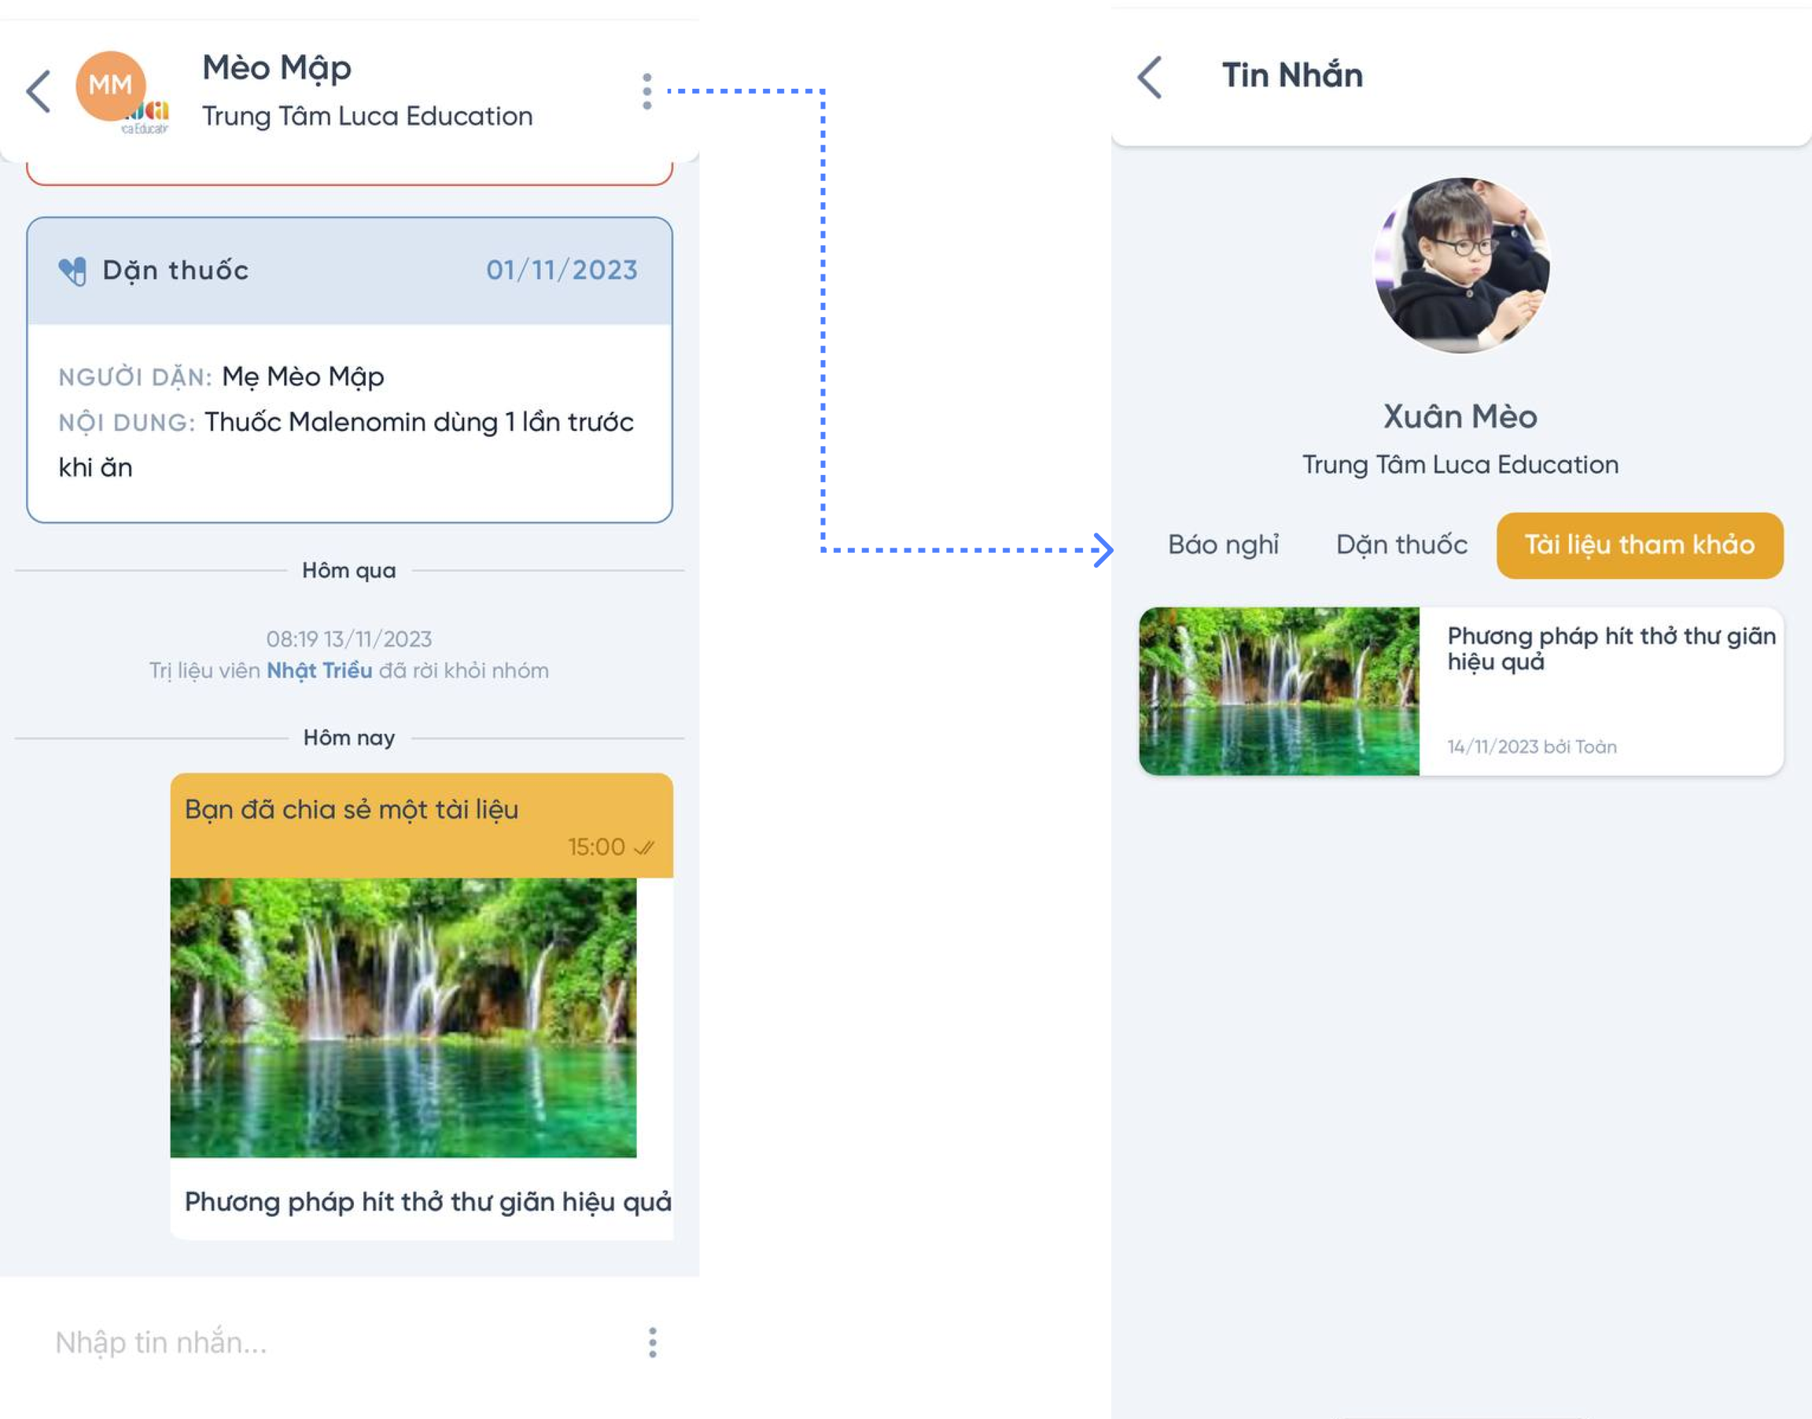Open the waterfall document thumbnail in list
This screenshot has height=1419, width=1812.
click(1279, 691)
